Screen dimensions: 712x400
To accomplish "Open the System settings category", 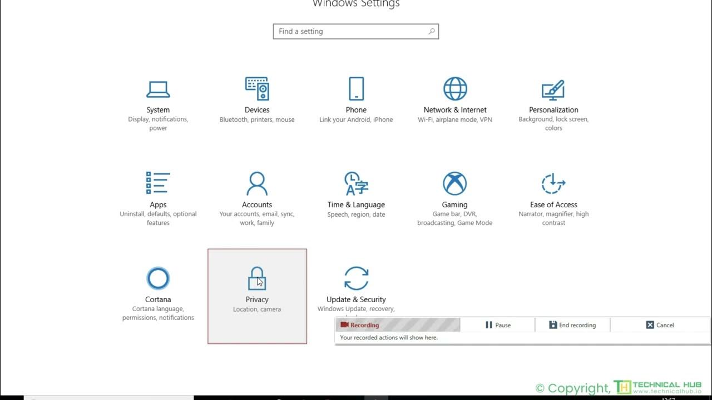I will (x=158, y=104).
